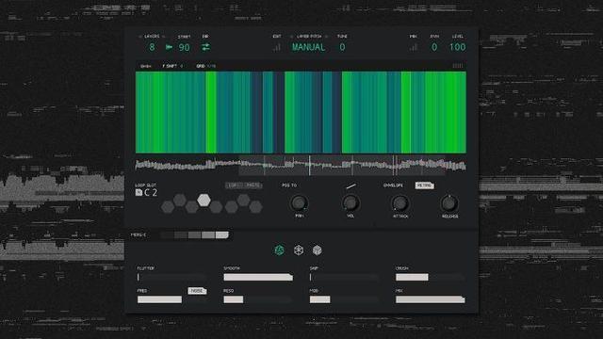603x339 pixels.
Task: Select the highlighted white hexagon loop slot
Action: [x=204, y=200]
